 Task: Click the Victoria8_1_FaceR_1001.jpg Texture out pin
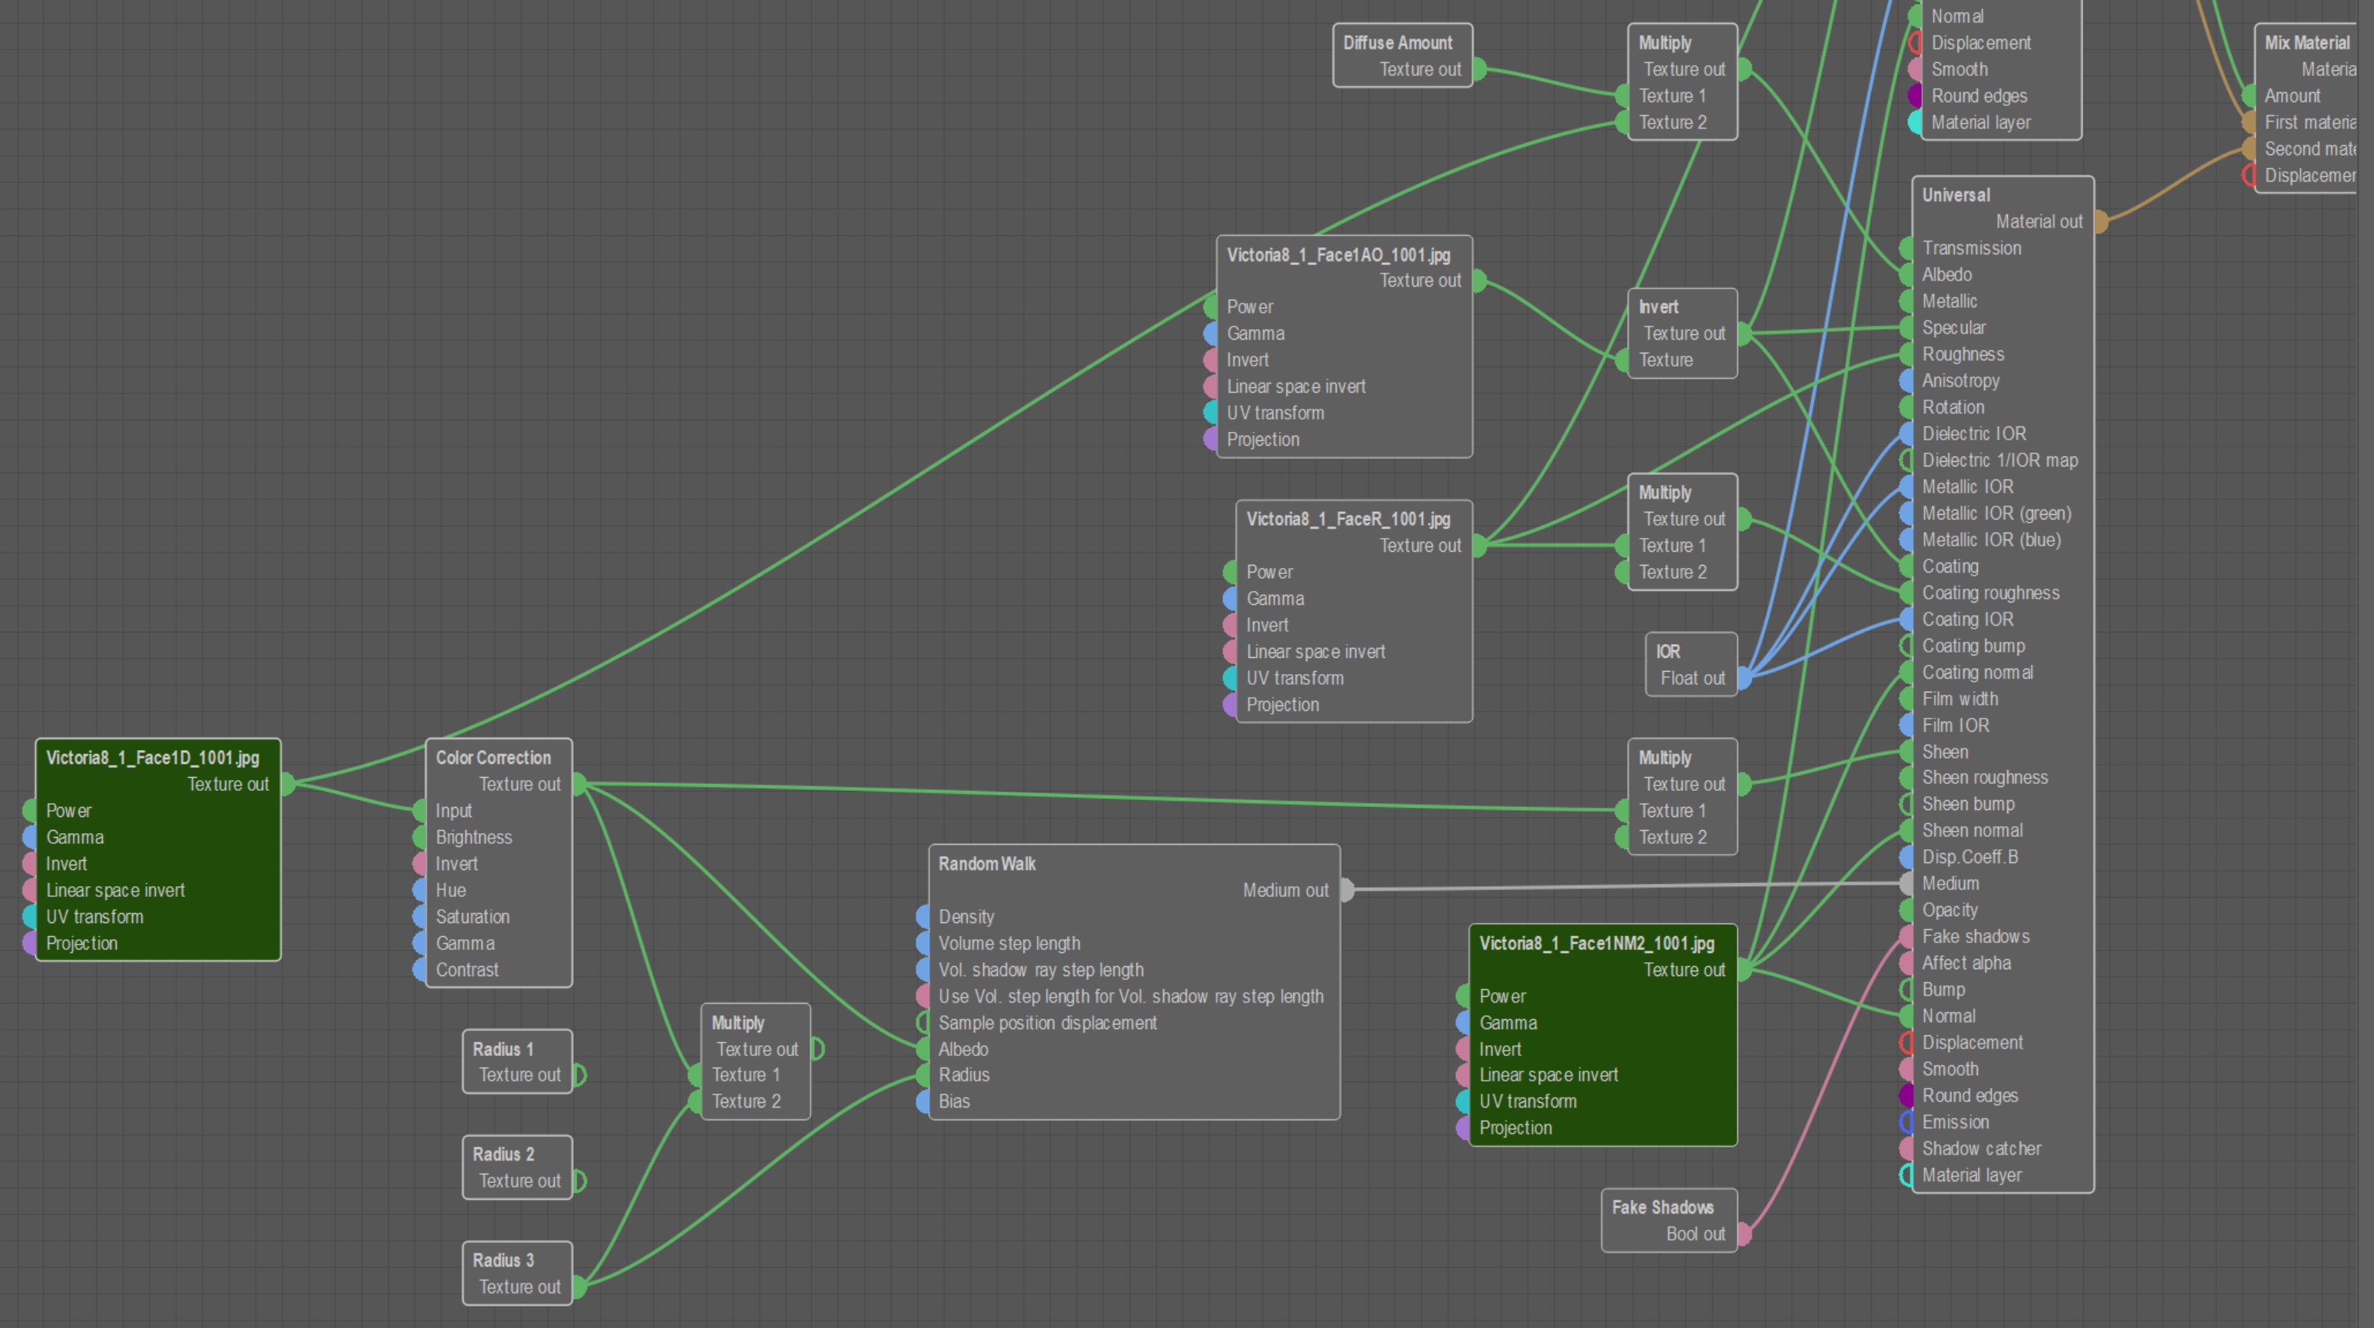[1479, 546]
